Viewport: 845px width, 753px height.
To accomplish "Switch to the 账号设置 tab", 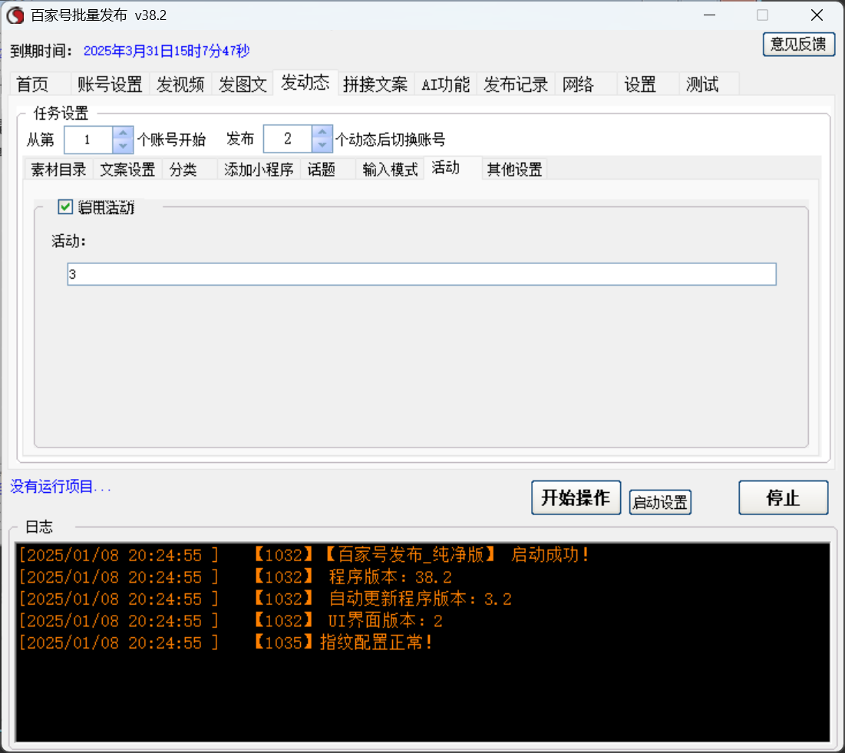I will pos(110,84).
